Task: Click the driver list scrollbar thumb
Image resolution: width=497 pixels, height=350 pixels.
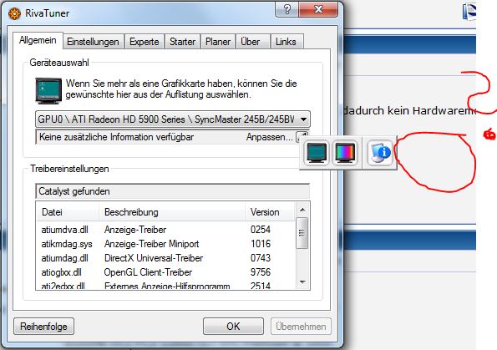Action: point(302,233)
